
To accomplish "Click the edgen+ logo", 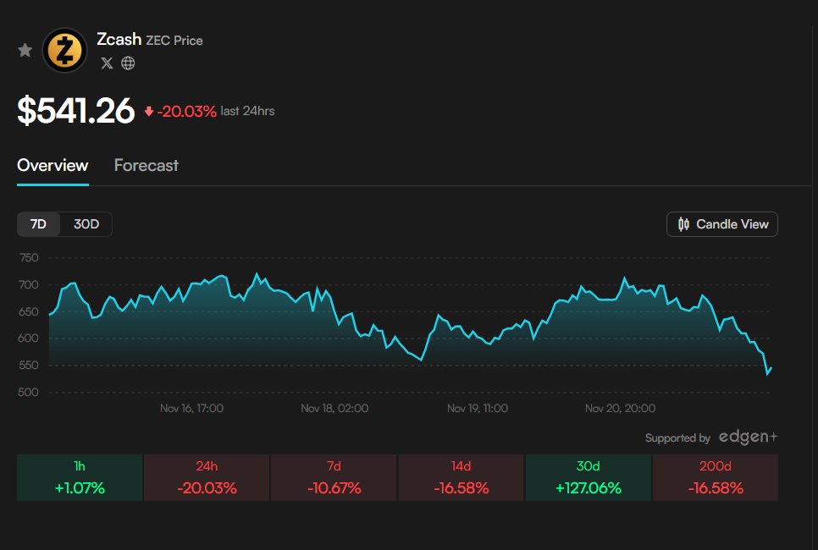I will click(x=749, y=437).
